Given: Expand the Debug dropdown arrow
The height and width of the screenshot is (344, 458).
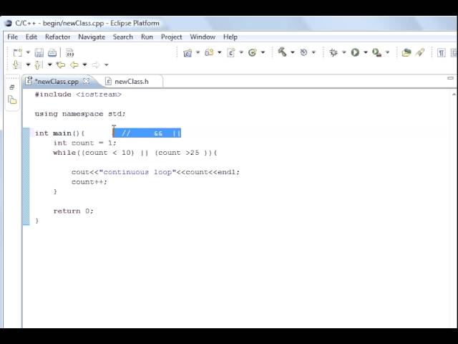Looking at the screenshot, I should tap(343, 52).
